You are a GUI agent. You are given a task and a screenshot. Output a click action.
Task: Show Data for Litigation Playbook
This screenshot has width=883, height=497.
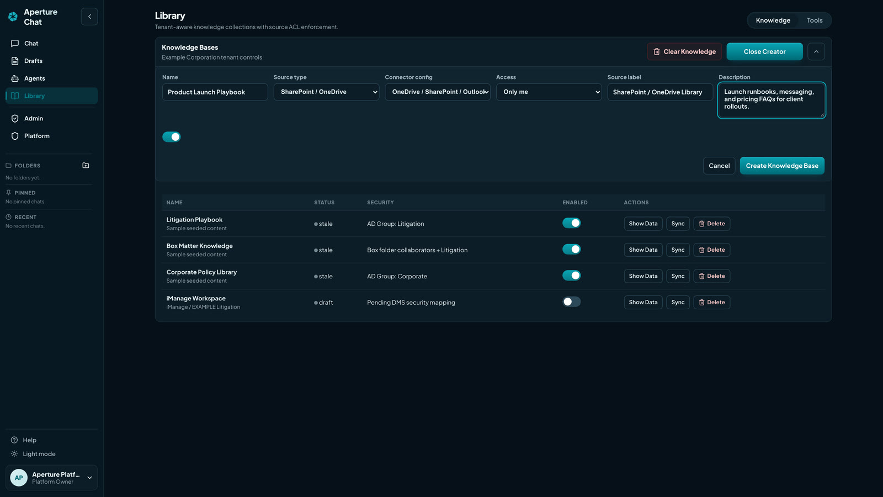point(643,224)
